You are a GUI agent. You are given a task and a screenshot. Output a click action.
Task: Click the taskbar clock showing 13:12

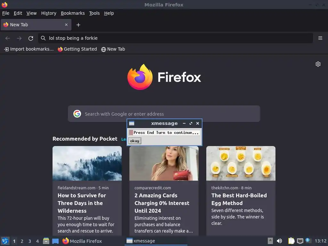pos(320,241)
